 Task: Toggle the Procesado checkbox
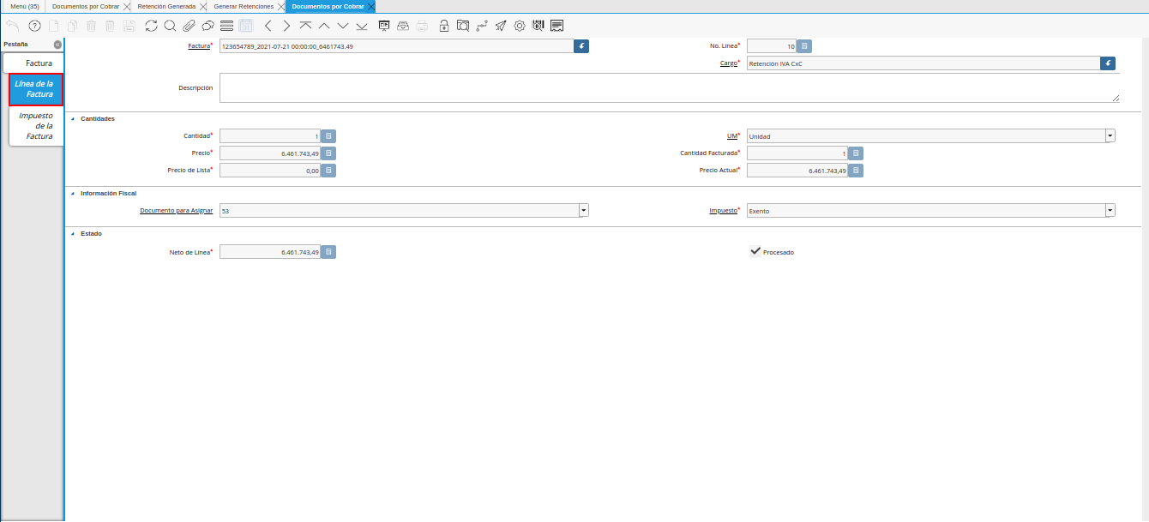click(755, 252)
